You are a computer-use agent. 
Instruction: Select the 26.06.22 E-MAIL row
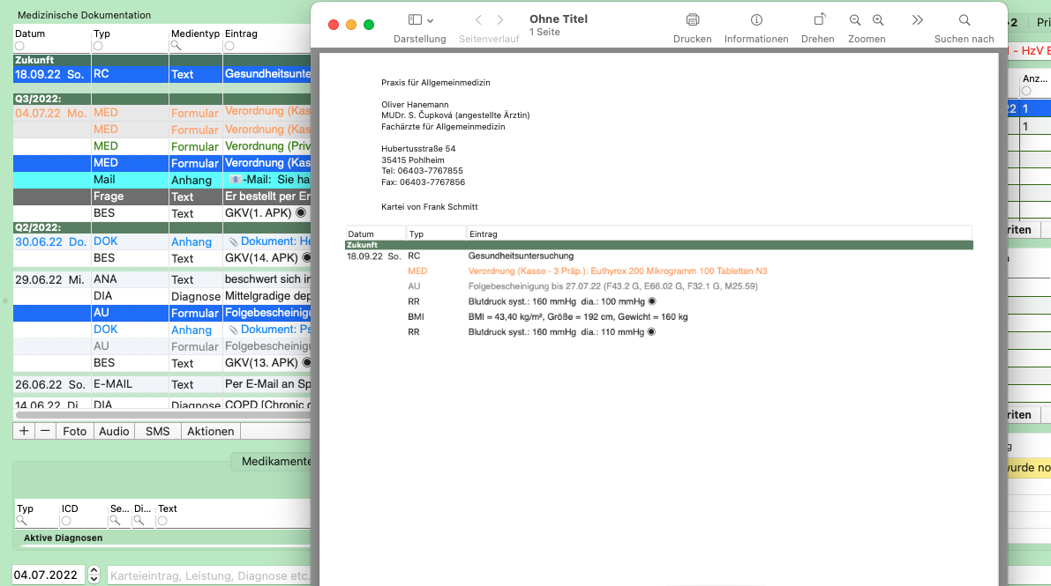point(162,384)
